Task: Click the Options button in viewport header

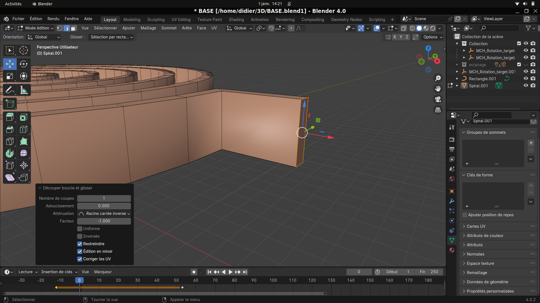Action: [432, 37]
